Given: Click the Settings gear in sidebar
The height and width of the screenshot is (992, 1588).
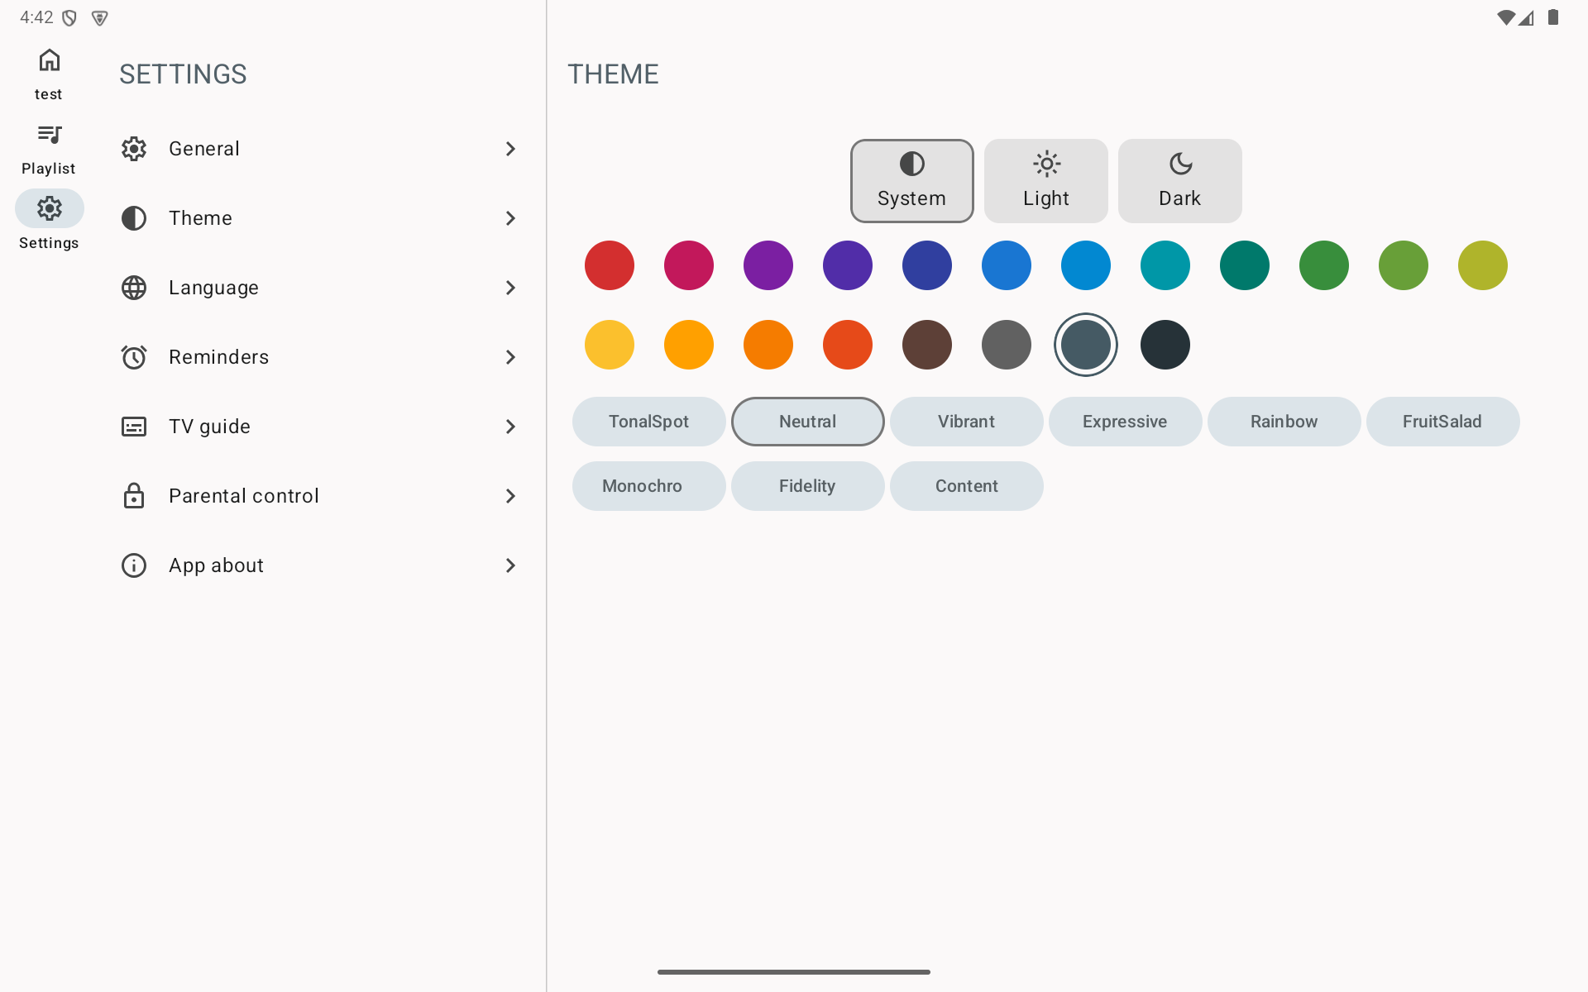Looking at the screenshot, I should click(49, 209).
